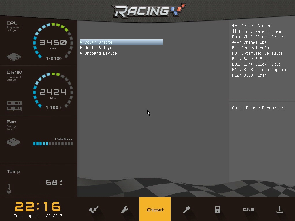Click the CPU chip icon
This screenshot has height=221, width=295.
coord(14,57)
